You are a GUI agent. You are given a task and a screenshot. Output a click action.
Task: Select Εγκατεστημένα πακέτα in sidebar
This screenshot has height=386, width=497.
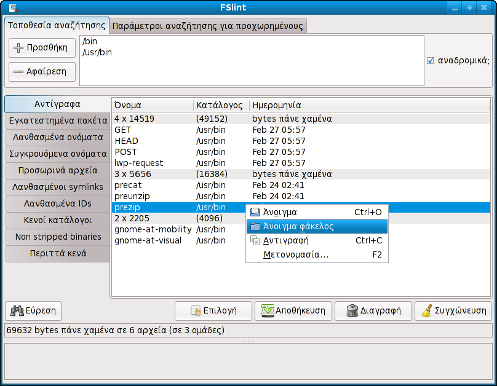58,120
